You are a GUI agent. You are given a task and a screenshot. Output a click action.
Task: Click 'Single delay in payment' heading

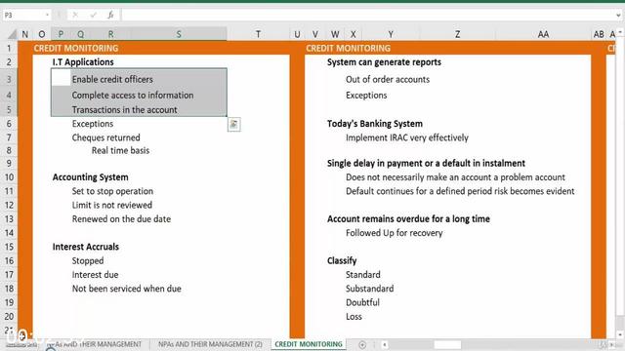click(x=426, y=163)
